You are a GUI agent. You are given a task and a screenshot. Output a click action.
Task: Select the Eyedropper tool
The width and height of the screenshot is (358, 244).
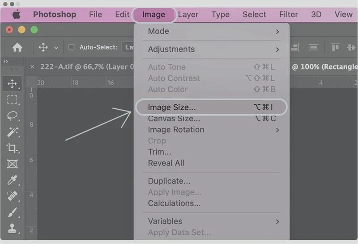(12, 180)
